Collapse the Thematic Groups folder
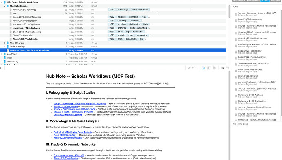The height and width of the screenshot is (160, 282). 5,6
